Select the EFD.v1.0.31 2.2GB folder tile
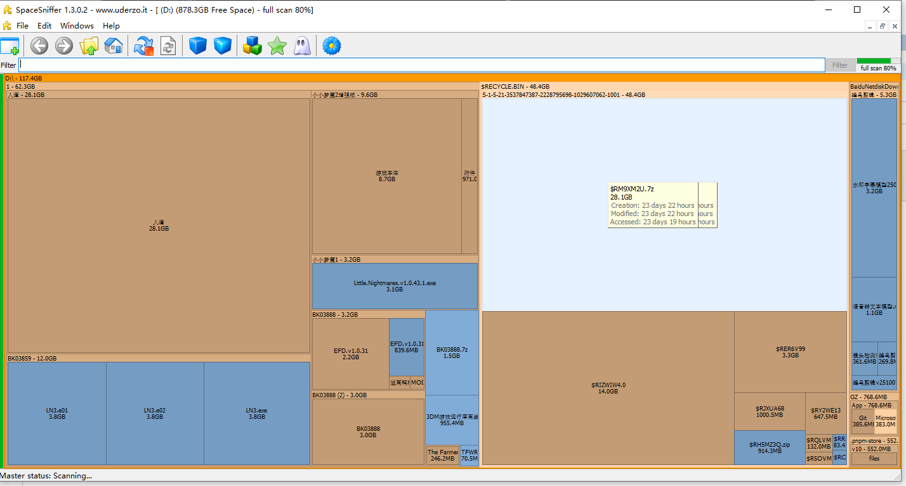 pyautogui.click(x=351, y=354)
